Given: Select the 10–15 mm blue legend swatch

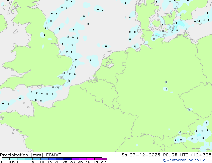Looking at the screenshot, I should [44, 159].
